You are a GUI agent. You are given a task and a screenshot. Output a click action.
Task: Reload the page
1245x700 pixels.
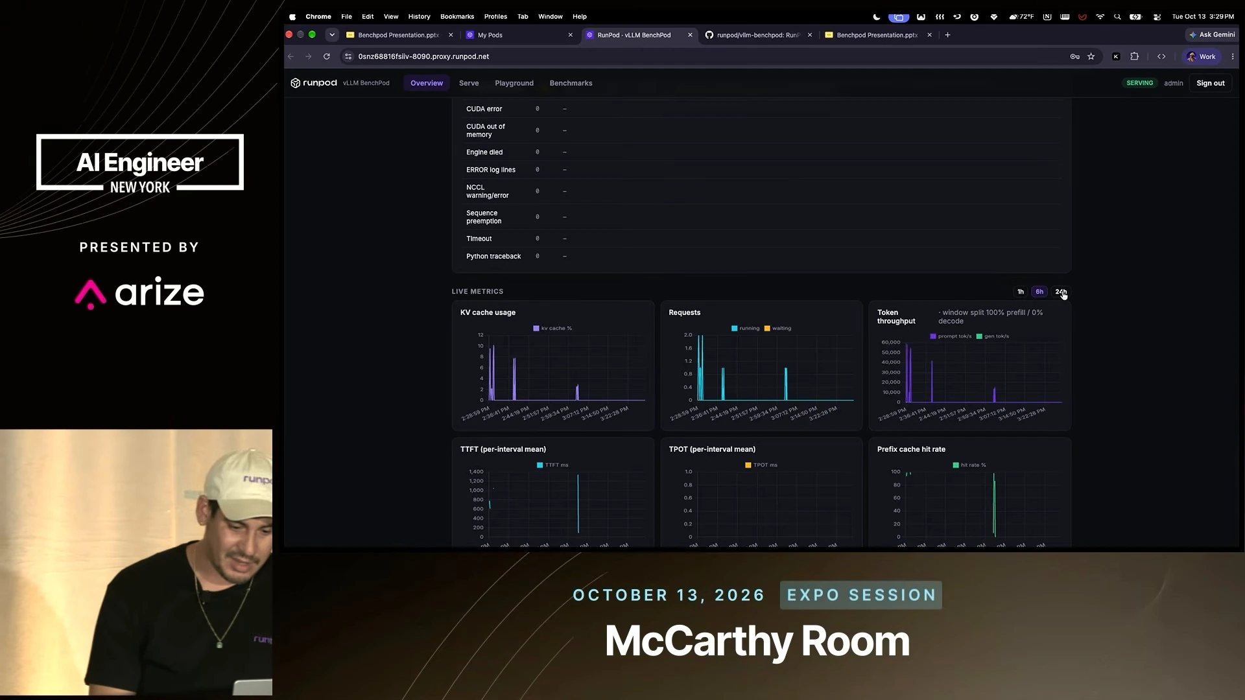(x=327, y=56)
